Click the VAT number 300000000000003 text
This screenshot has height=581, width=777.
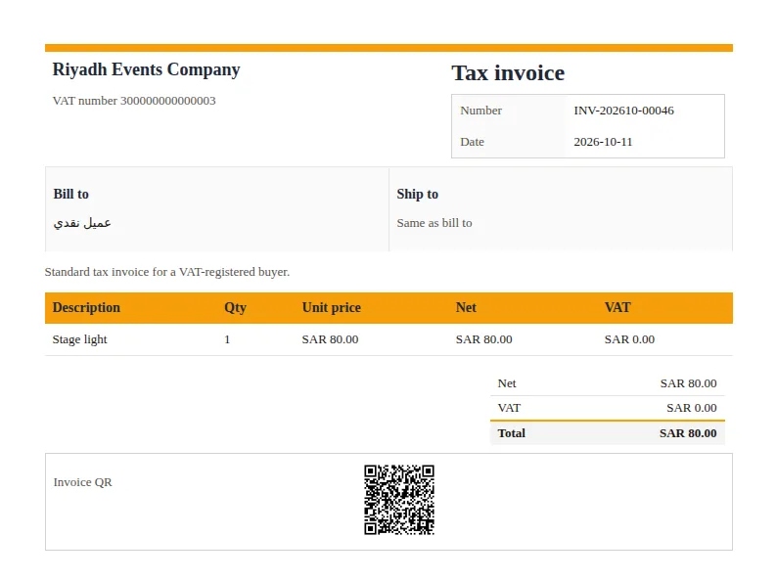coord(134,101)
